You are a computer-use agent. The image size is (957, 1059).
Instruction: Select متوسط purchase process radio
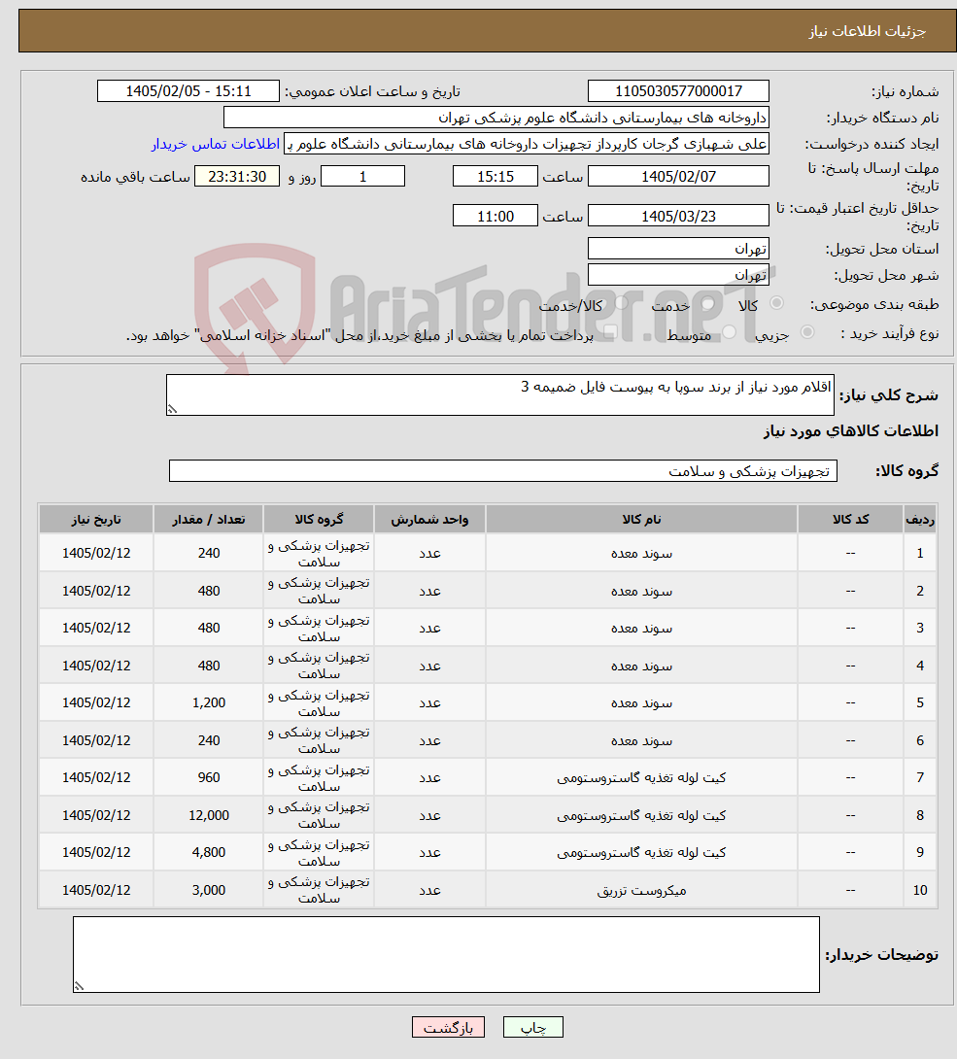(x=730, y=332)
